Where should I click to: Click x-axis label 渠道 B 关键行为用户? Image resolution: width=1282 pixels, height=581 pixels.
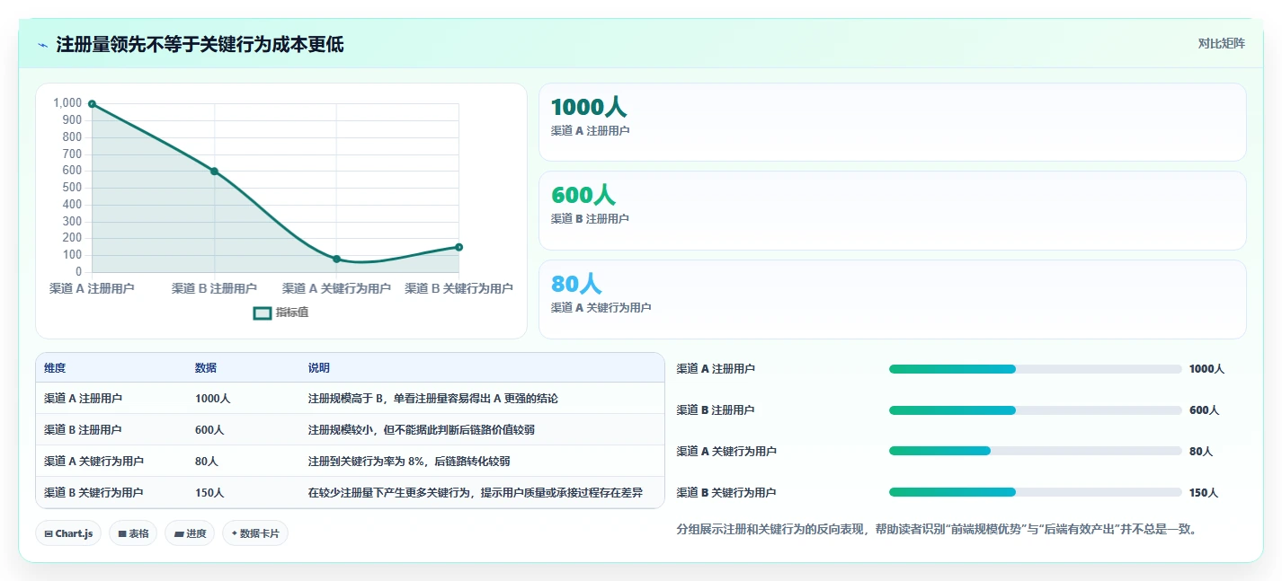458,288
